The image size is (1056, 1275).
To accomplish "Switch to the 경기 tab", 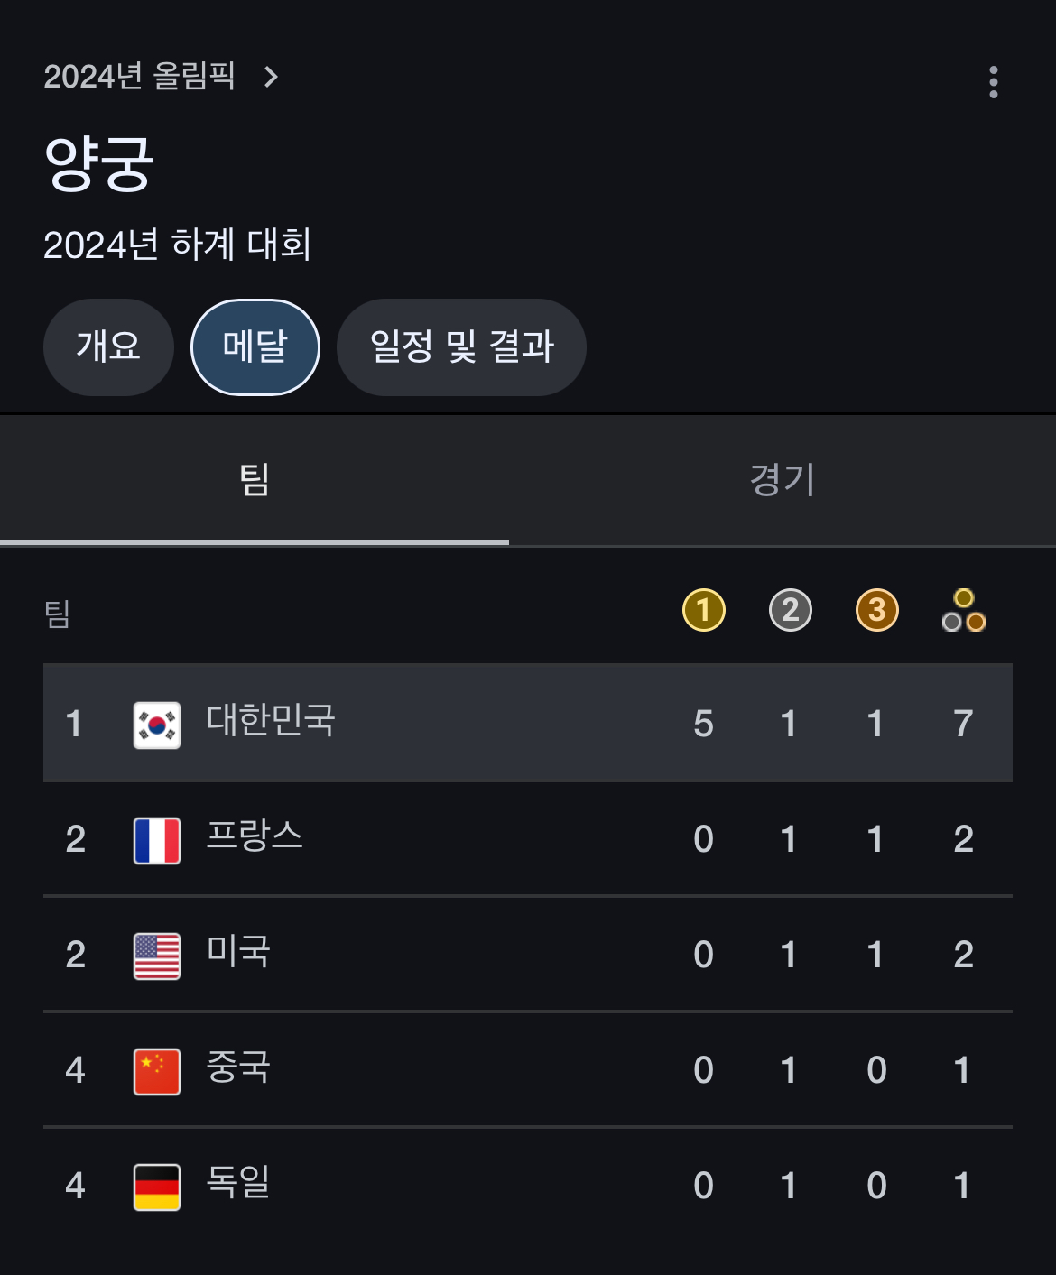I will click(x=783, y=479).
